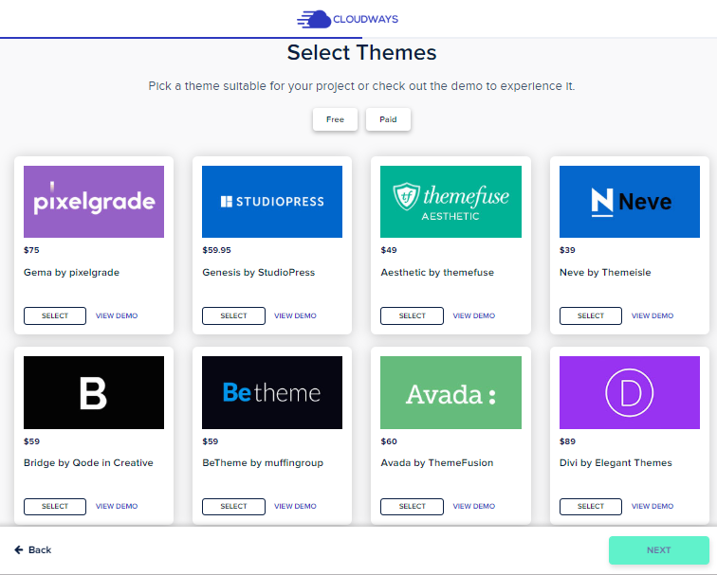Show Paid themes filter

pyautogui.click(x=388, y=119)
